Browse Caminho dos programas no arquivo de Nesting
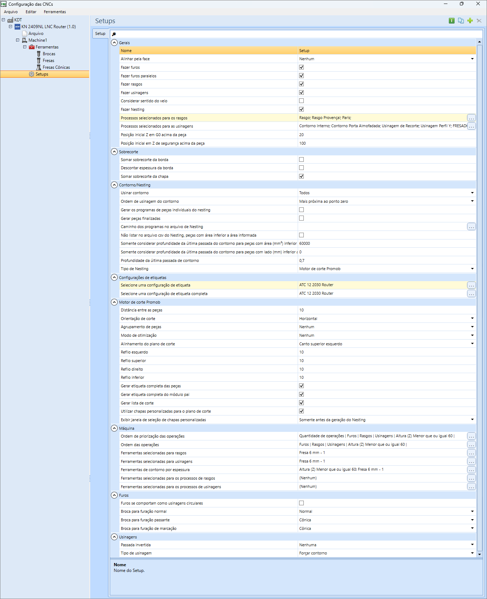The height and width of the screenshot is (599, 487). pyautogui.click(x=471, y=227)
